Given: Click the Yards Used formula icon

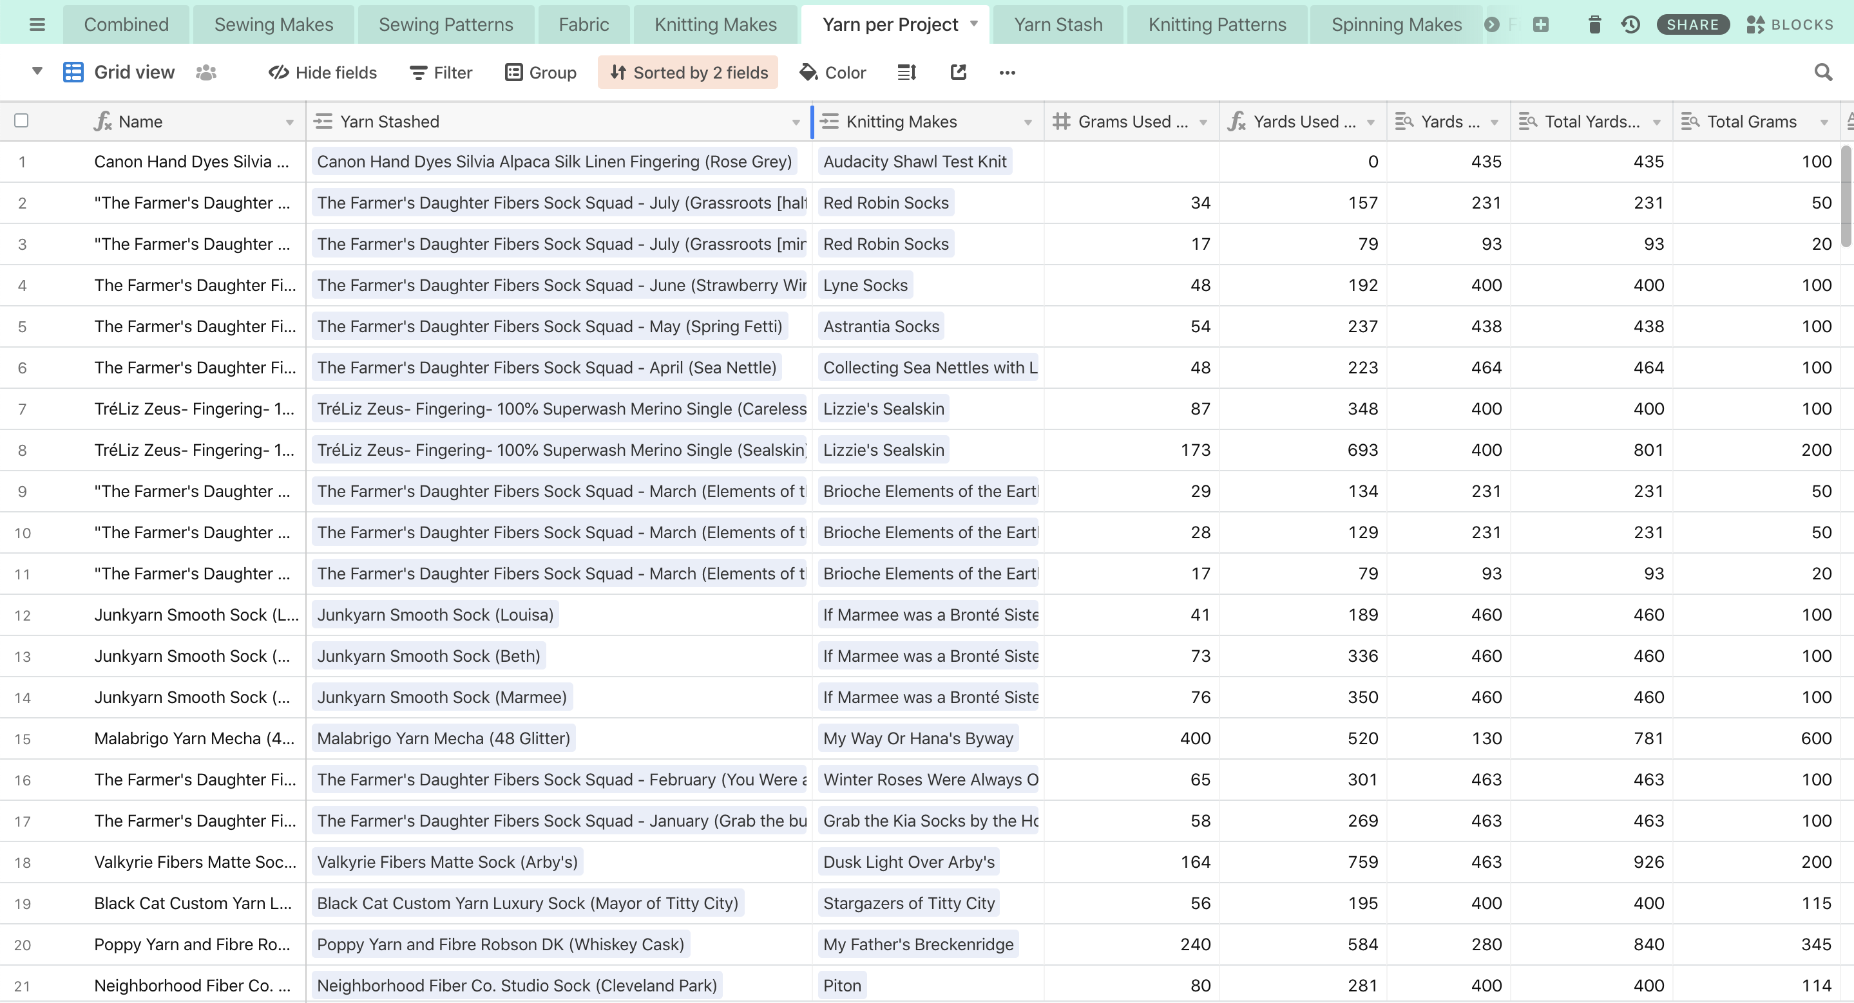Looking at the screenshot, I should [x=1236, y=121].
